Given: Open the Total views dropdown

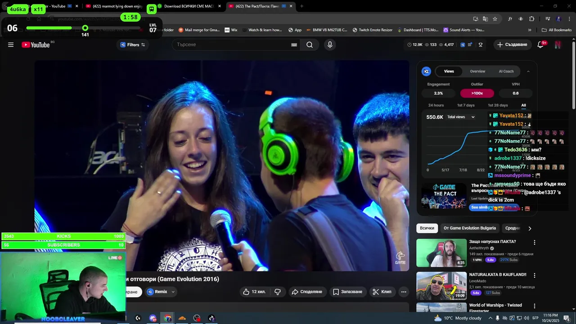Looking at the screenshot, I should pyautogui.click(x=461, y=117).
